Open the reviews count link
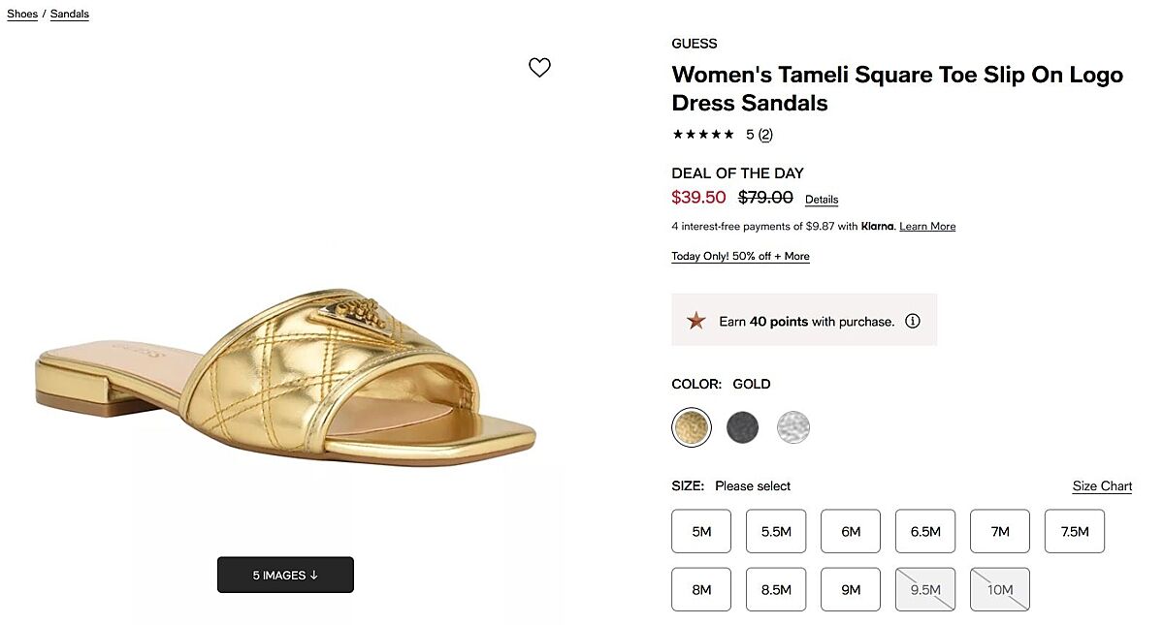 tap(765, 135)
